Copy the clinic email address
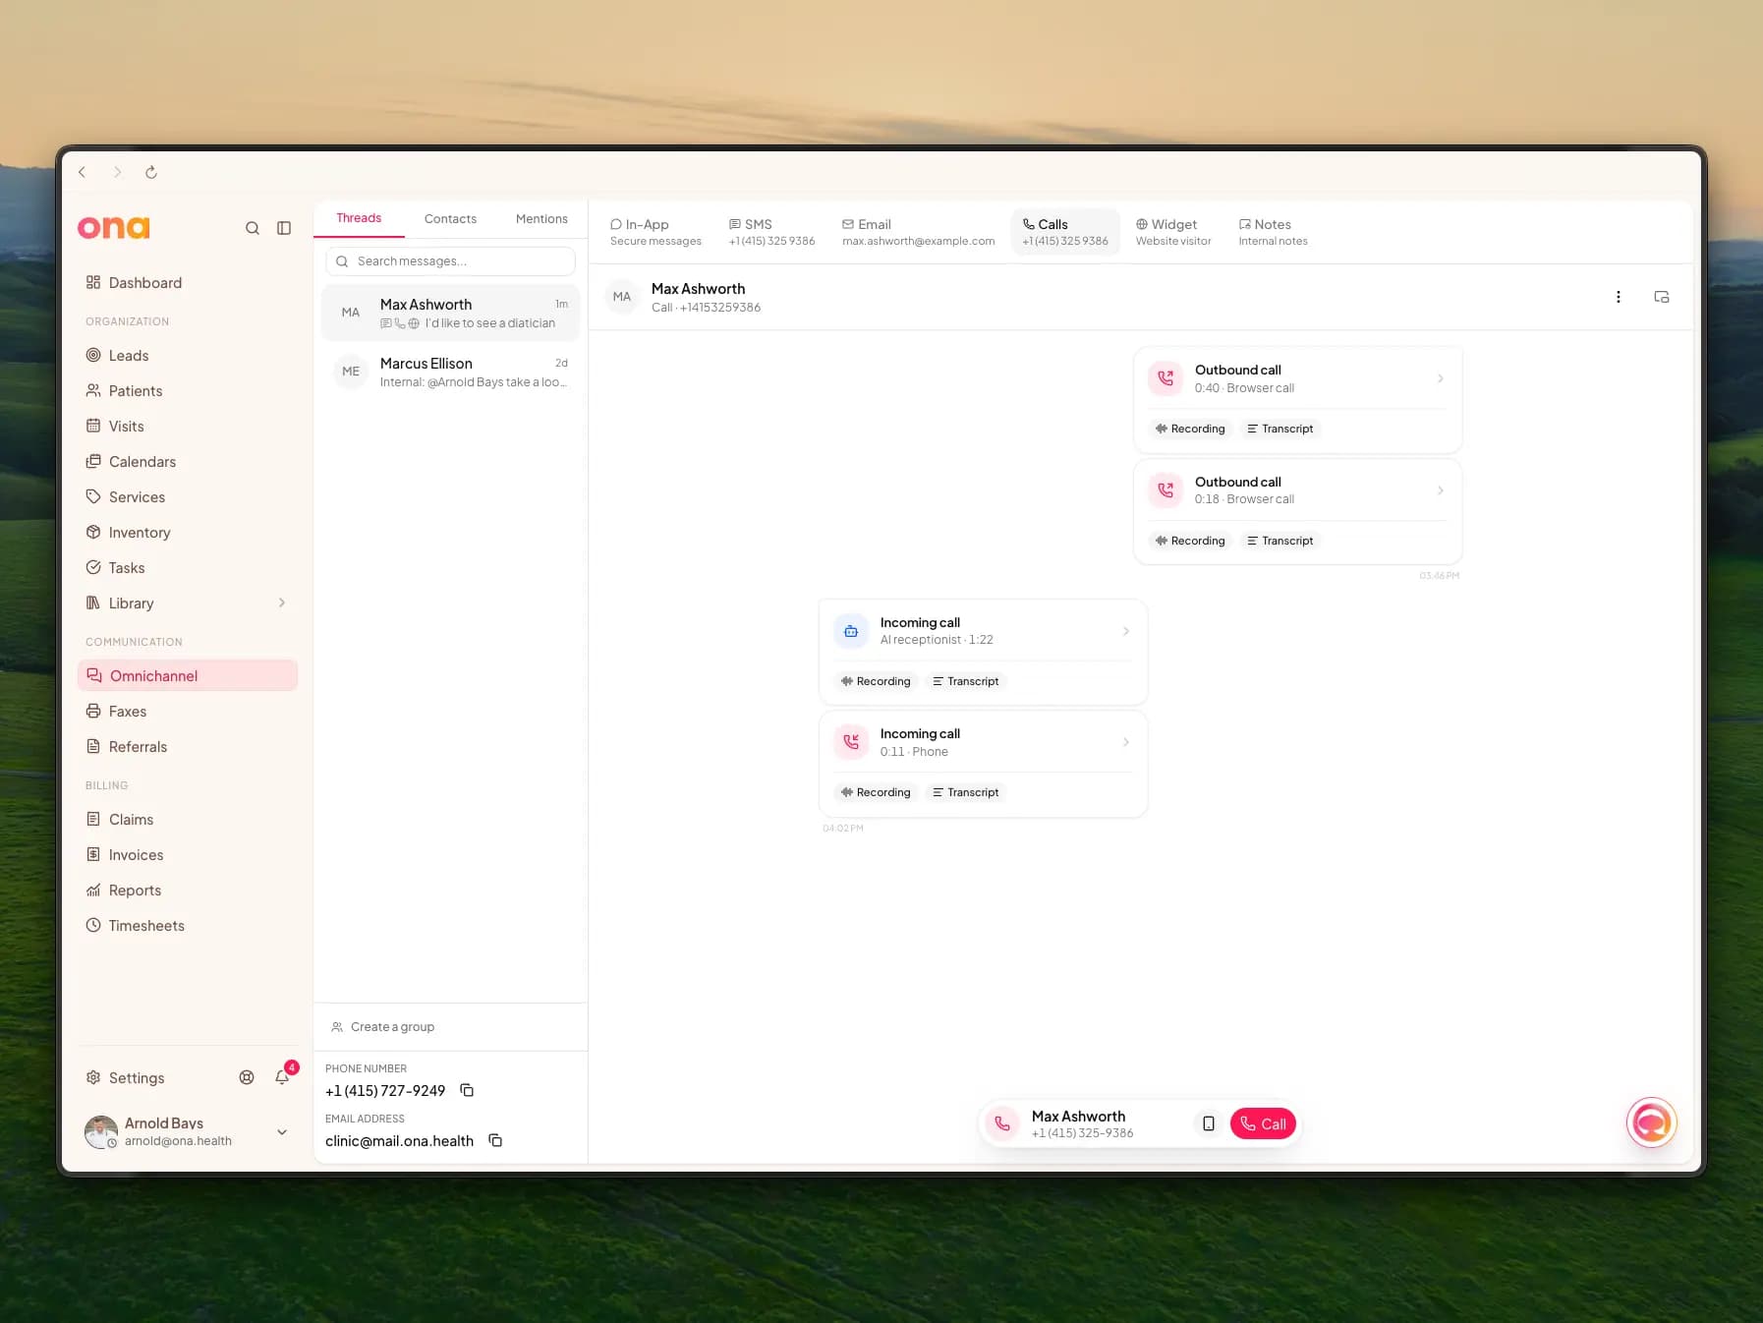Viewport: 1763px width, 1323px height. coord(496,1140)
